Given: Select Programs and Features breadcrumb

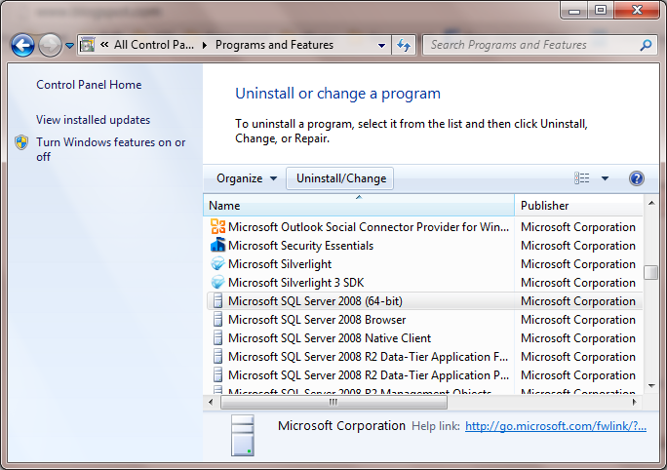Looking at the screenshot, I should (274, 45).
